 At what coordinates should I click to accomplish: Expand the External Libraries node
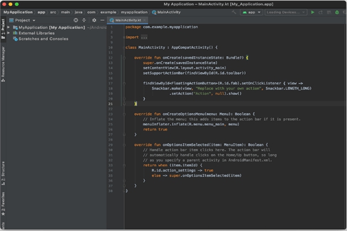pyautogui.click(x=9, y=33)
